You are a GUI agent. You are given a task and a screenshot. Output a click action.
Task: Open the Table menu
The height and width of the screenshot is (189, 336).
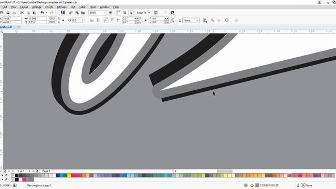[x=82, y=7]
